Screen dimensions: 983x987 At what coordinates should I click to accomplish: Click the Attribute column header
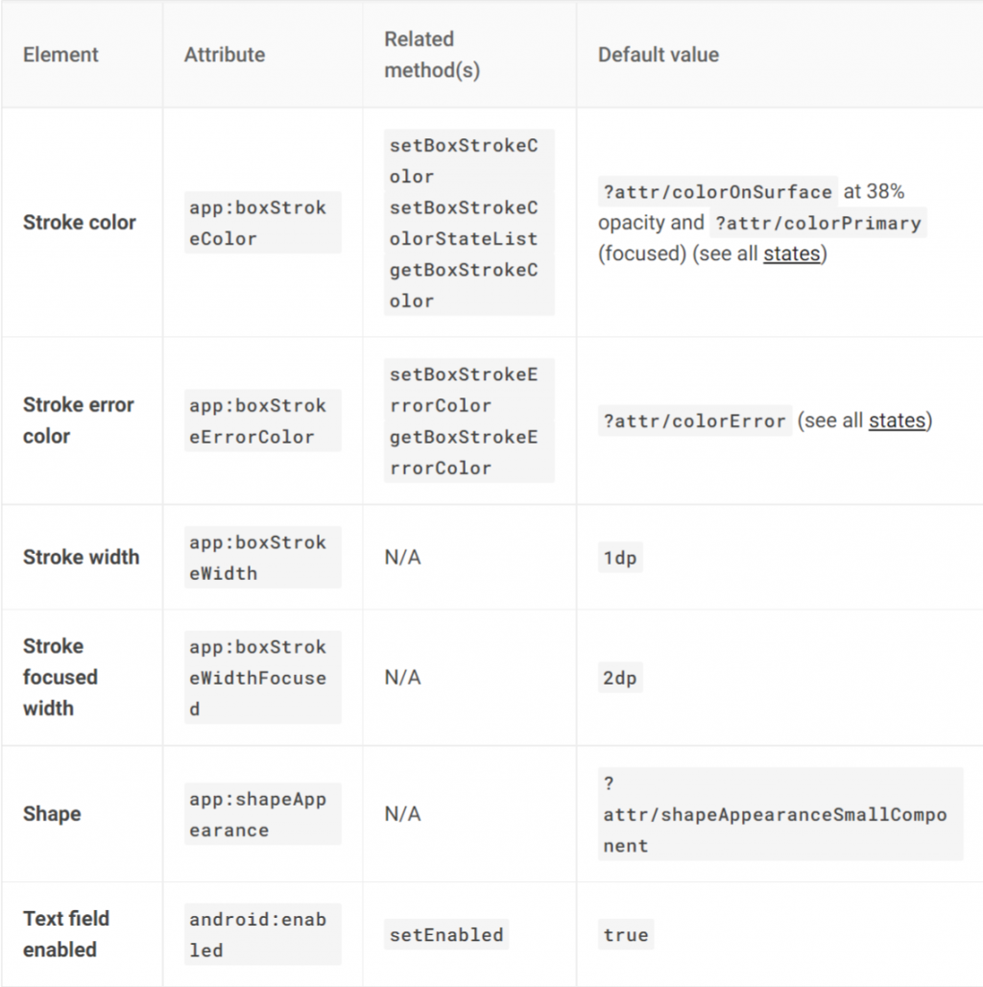[225, 55]
